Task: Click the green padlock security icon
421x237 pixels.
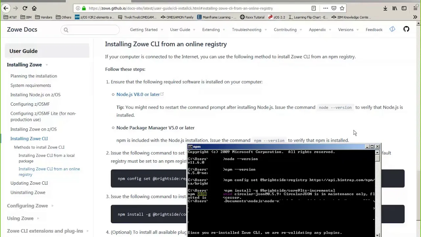Action: pos(84,8)
